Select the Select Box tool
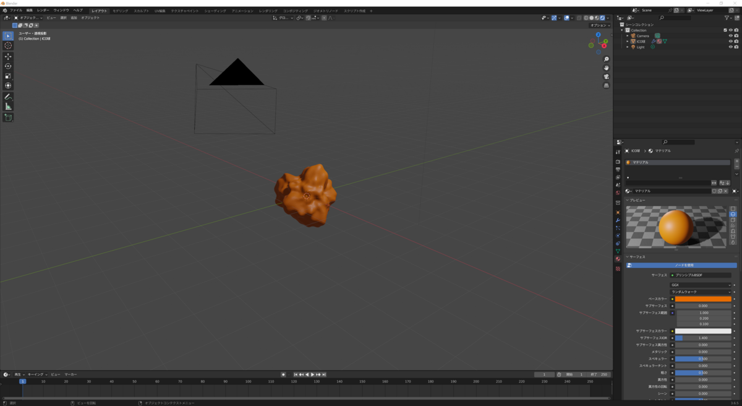The image size is (742, 406). pyautogui.click(x=8, y=36)
